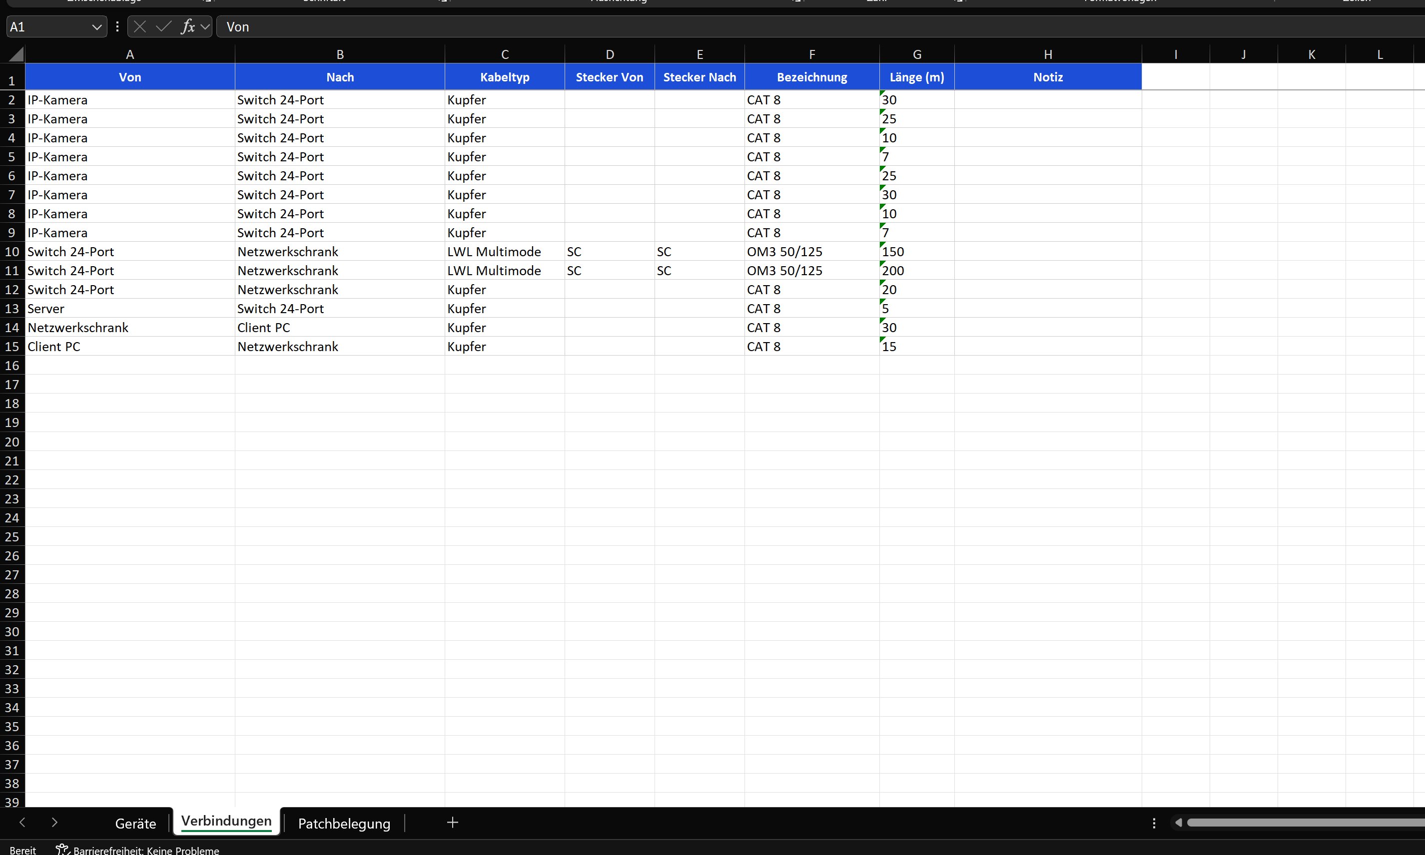Image resolution: width=1425 pixels, height=855 pixels.
Task: Select IP-Kamera cell in row 2
Action: coord(130,100)
